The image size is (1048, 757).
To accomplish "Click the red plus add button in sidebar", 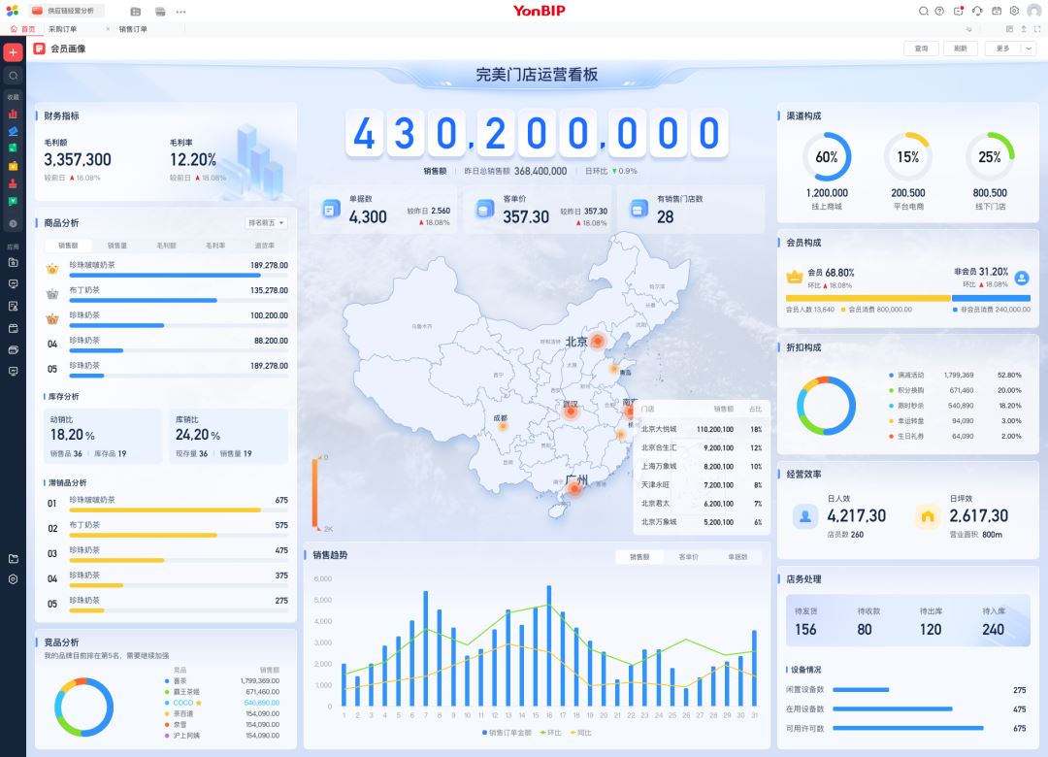I will [13, 52].
